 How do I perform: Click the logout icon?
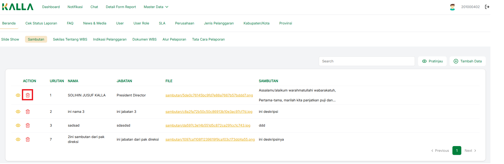pyautogui.click(x=487, y=7)
